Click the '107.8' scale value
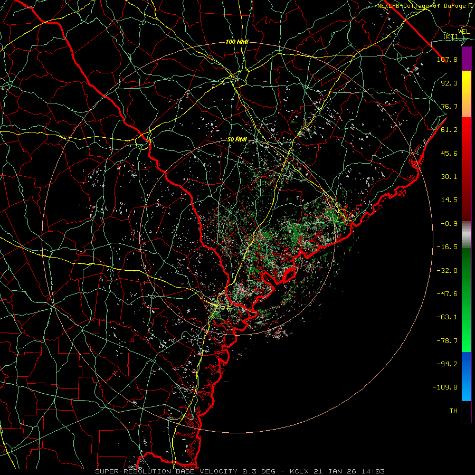This screenshot has height=475, width=475. tap(447, 59)
